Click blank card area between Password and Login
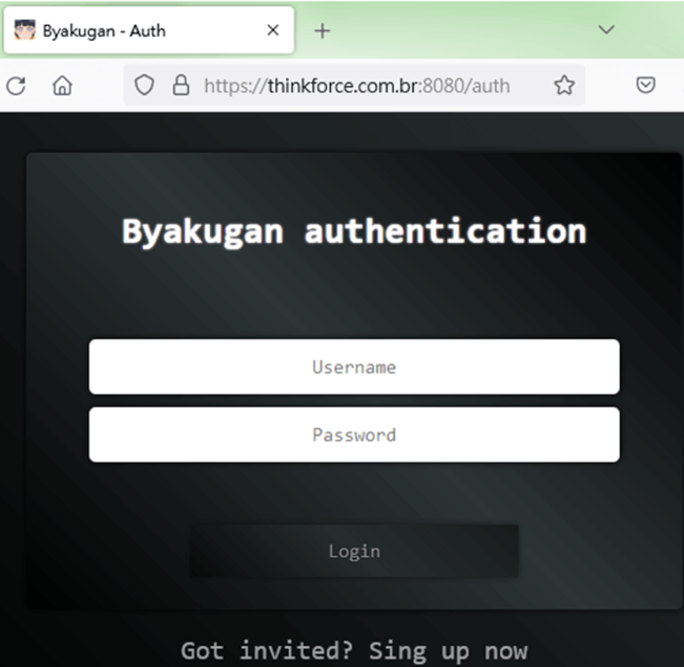 tap(354, 493)
